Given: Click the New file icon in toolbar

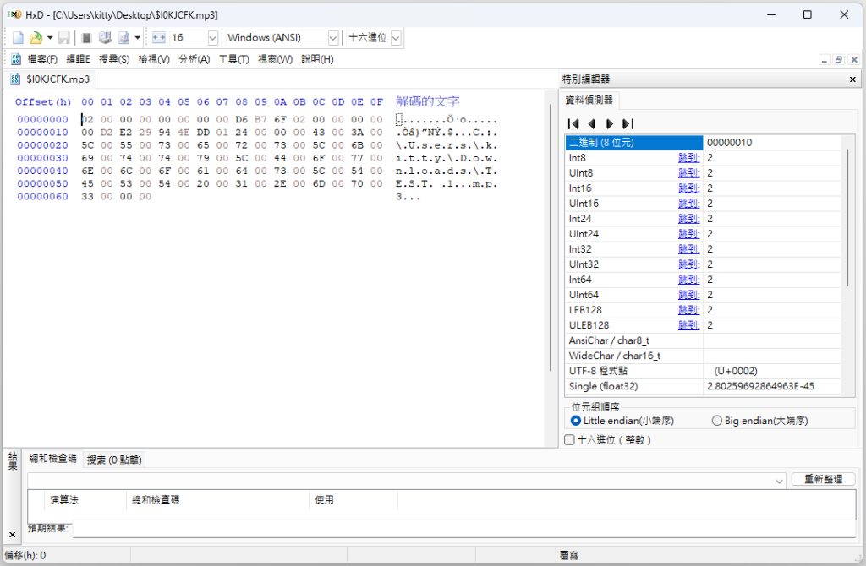Looking at the screenshot, I should coord(19,37).
